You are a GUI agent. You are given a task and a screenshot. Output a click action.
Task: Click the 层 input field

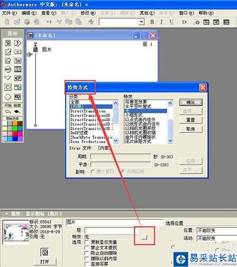111,230
